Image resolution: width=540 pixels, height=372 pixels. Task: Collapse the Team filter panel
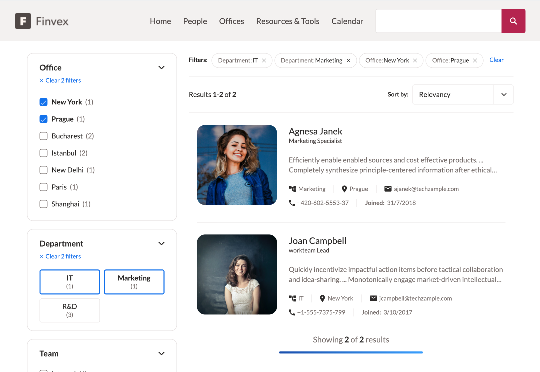pyautogui.click(x=161, y=354)
